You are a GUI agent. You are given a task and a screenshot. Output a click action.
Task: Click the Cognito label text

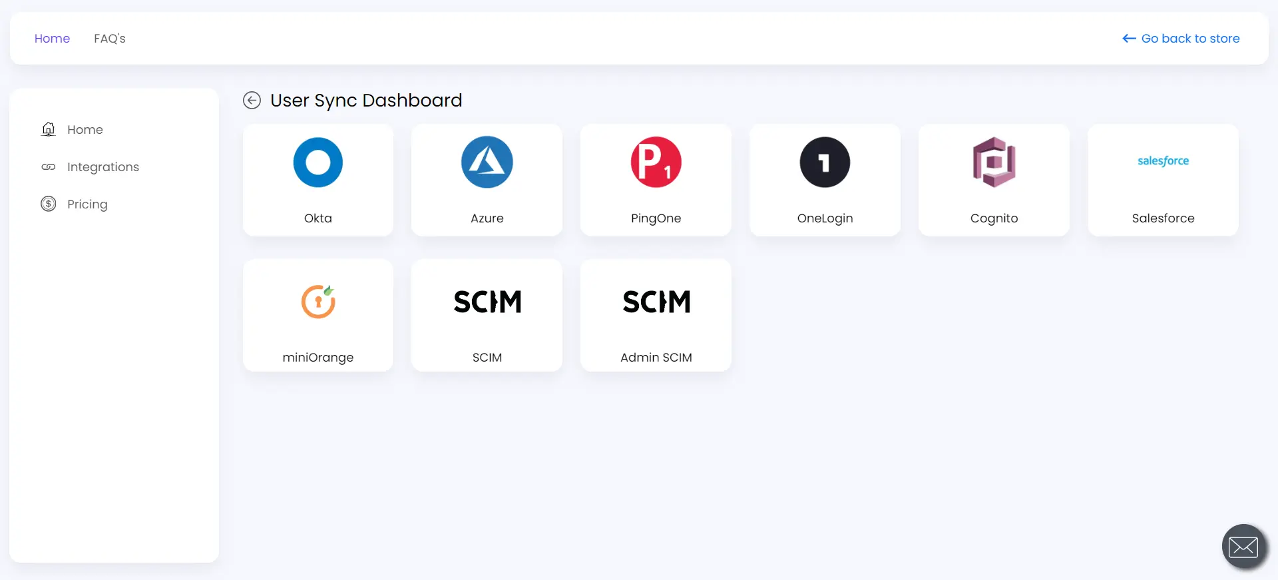tap(994, 218)
